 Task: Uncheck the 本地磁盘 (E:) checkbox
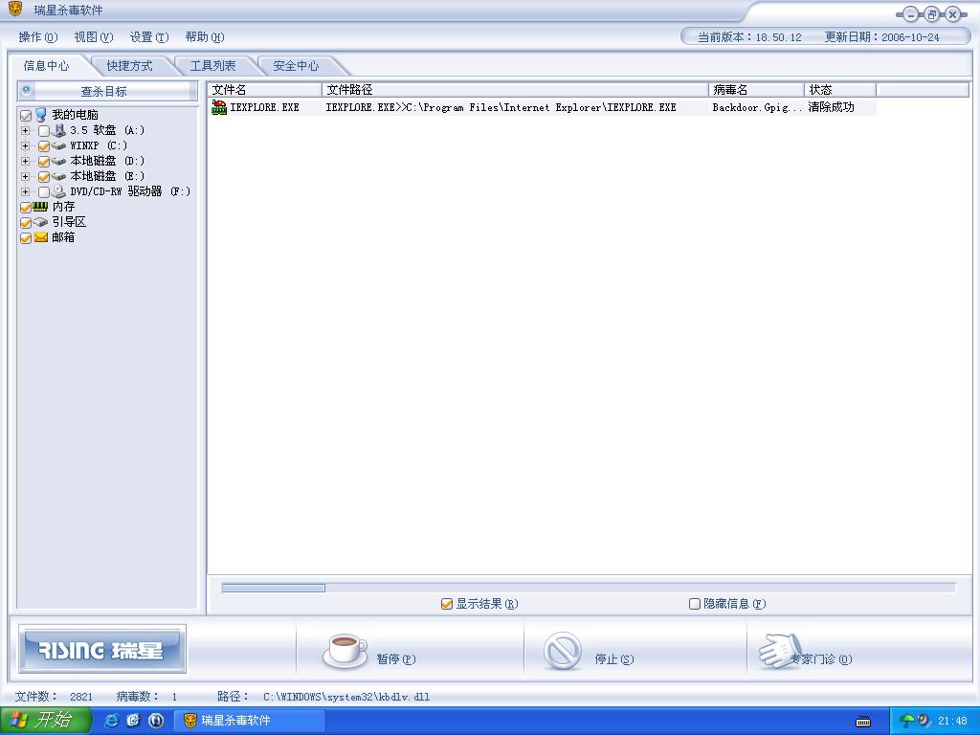tap(44, 177)
